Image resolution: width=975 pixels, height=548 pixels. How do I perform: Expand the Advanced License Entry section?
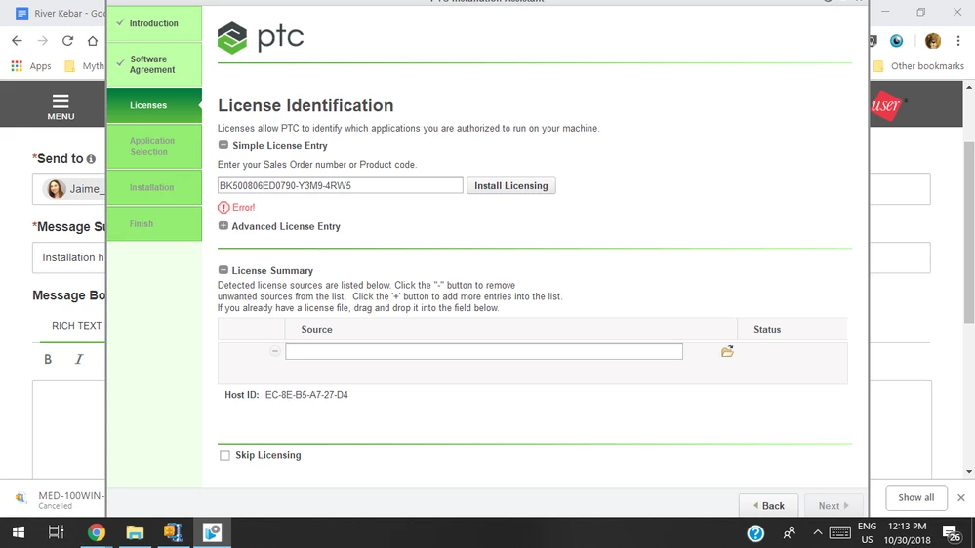223,226
